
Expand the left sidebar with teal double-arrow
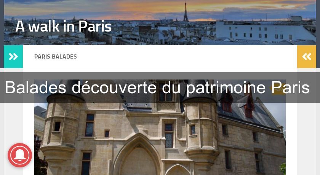(13, 56)
